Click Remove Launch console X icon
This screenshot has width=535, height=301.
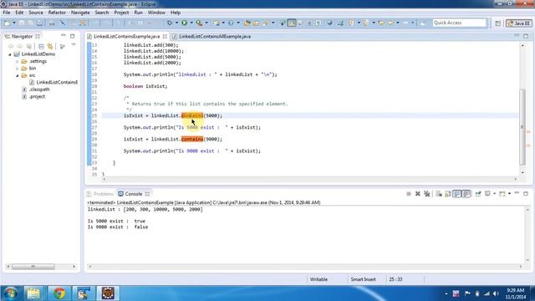[418, 194]
